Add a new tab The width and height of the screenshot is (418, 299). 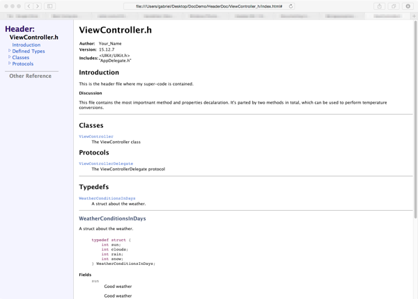pyautogui.click(x=414, y=15)
